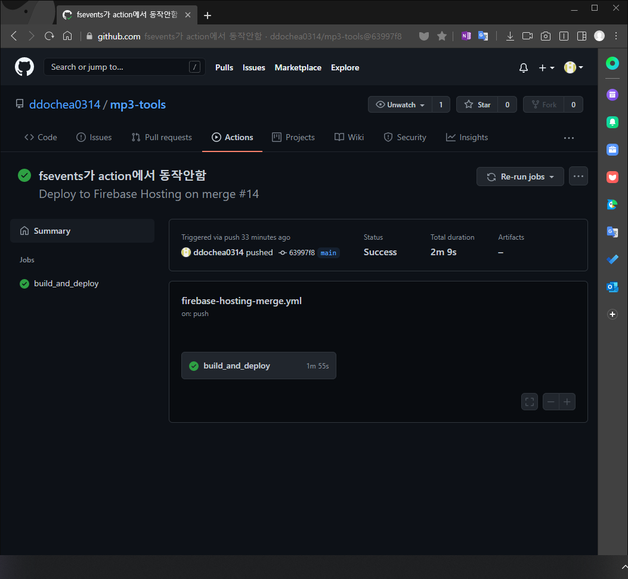Switch to the Wiki tab
628x579 pixels.
point(349,137)
